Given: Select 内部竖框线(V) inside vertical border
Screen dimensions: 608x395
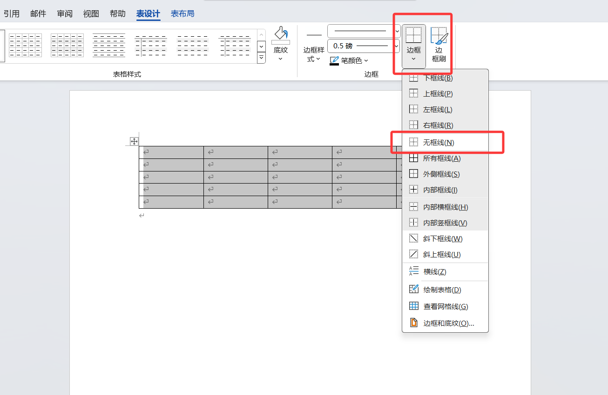Looking at the screenshot, I should pyautogui.click(x=445, y=223).
